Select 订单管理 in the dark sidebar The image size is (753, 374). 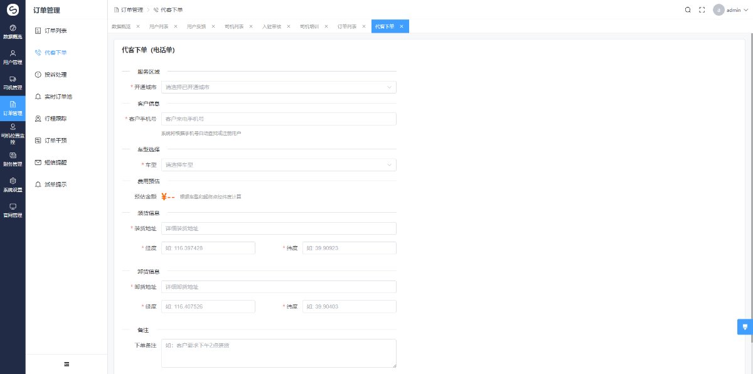[x=13, y=109]
